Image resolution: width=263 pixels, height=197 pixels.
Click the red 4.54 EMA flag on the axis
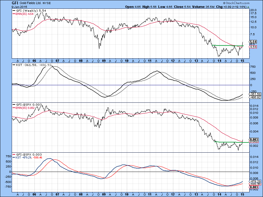click(x=253, y=47)
